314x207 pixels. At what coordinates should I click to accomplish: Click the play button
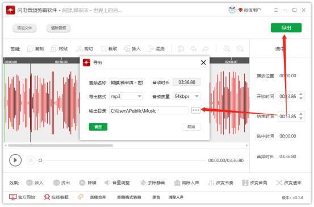tap(15, 160)
